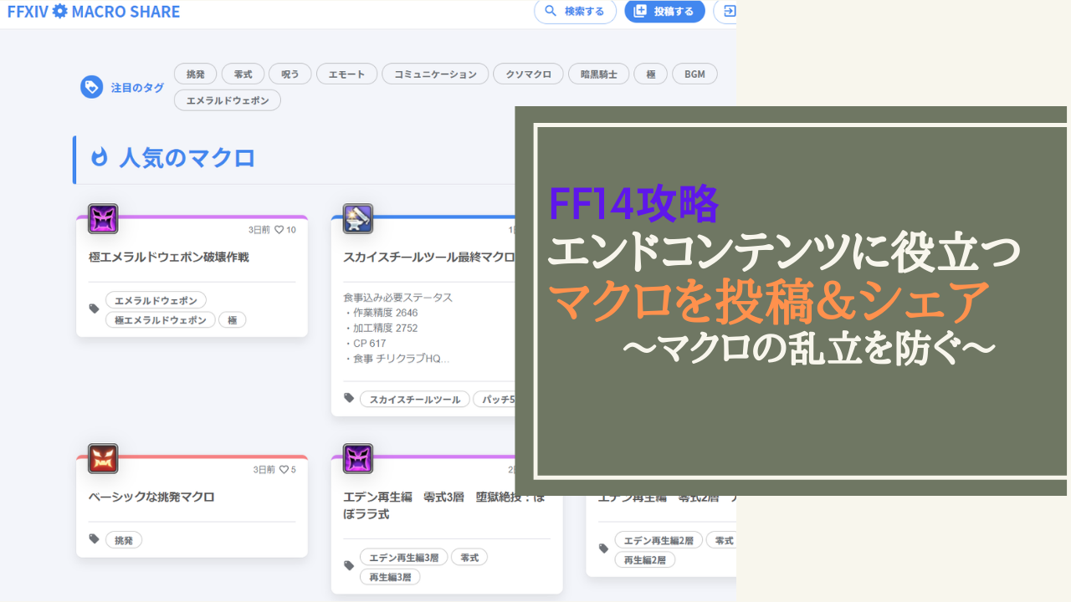
Task: Click the エデン再生編3層 tag
Action: point(403,558)
